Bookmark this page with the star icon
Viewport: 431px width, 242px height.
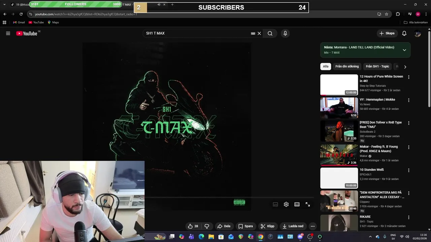click(x=387, y=14)
